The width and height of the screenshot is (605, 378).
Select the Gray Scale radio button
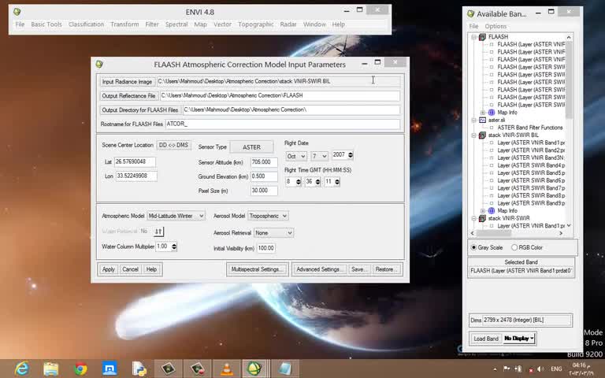[x=473, y=247]
